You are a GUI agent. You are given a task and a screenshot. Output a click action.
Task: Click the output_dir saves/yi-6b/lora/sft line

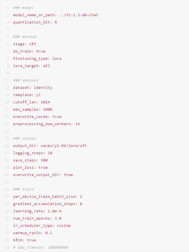pos(50,146)
